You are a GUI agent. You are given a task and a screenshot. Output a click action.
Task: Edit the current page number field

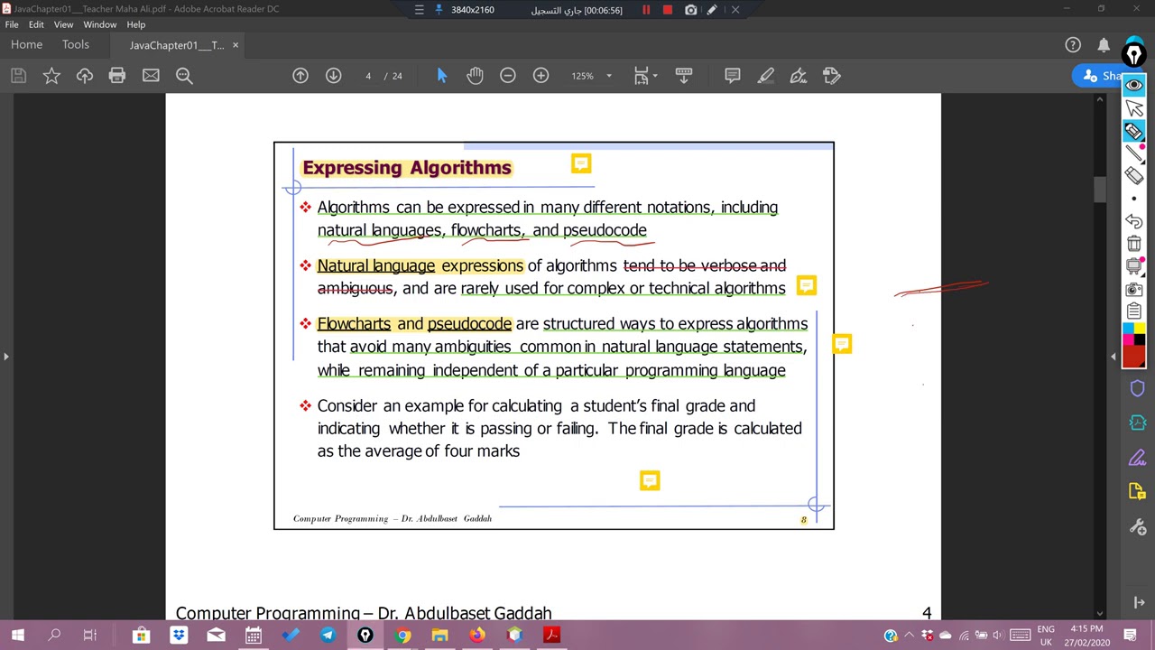point(368,76)
